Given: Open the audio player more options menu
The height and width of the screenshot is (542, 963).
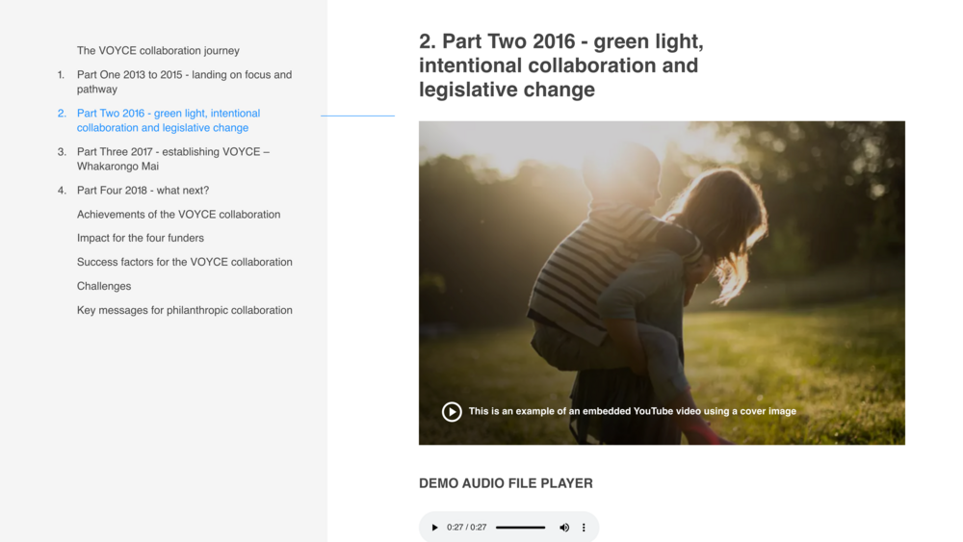Looking at the screenshot, I should (x=584, y=528).
